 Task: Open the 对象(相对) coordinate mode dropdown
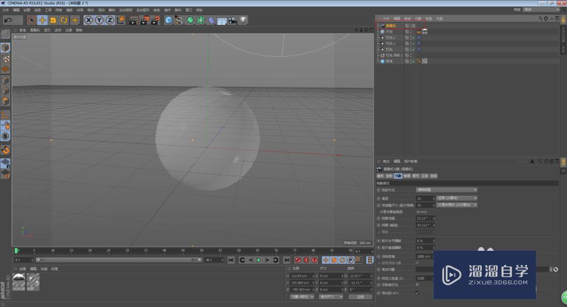click(302, 297)
